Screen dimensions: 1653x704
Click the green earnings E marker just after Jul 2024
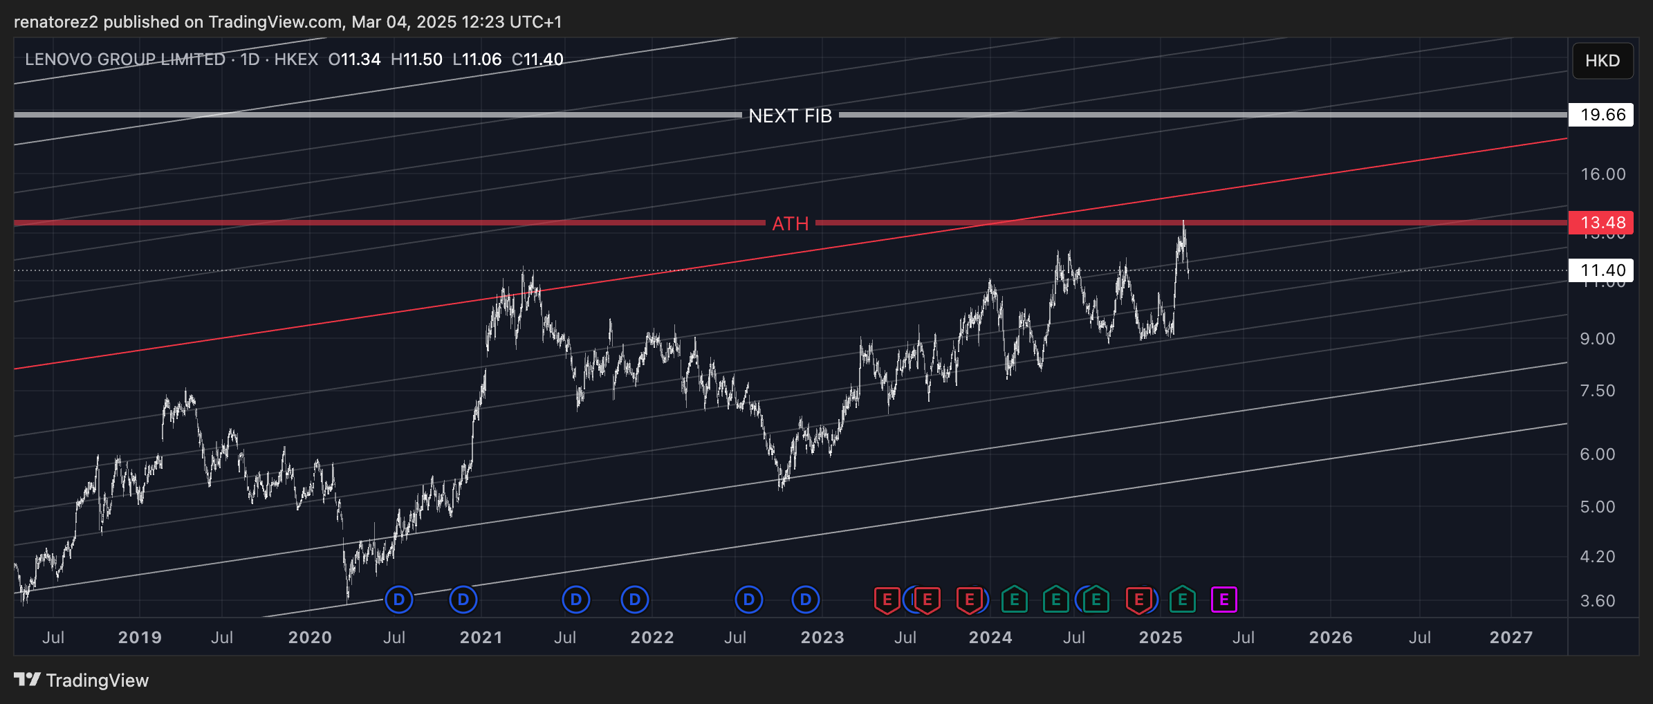1096,600
